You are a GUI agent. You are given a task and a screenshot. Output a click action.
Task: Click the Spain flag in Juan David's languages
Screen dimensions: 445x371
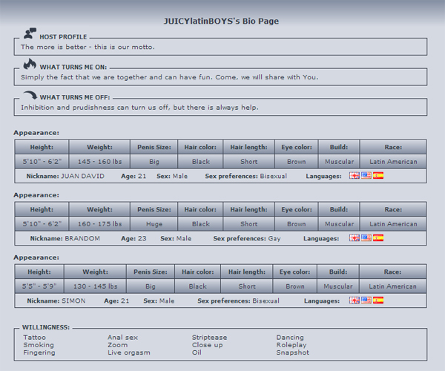coord(378,176)
